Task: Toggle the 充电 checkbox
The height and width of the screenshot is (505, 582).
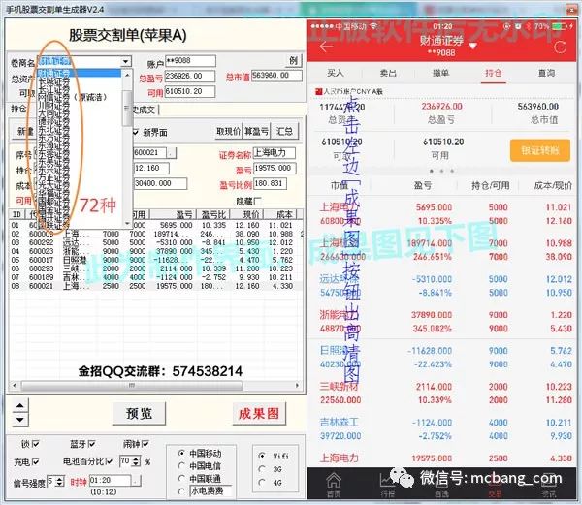Action: [x=36, y=461]
